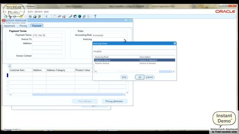This screenshot has height=134, width=239.
Task: Switch to the Agreement tab
Action: (9, 26)
